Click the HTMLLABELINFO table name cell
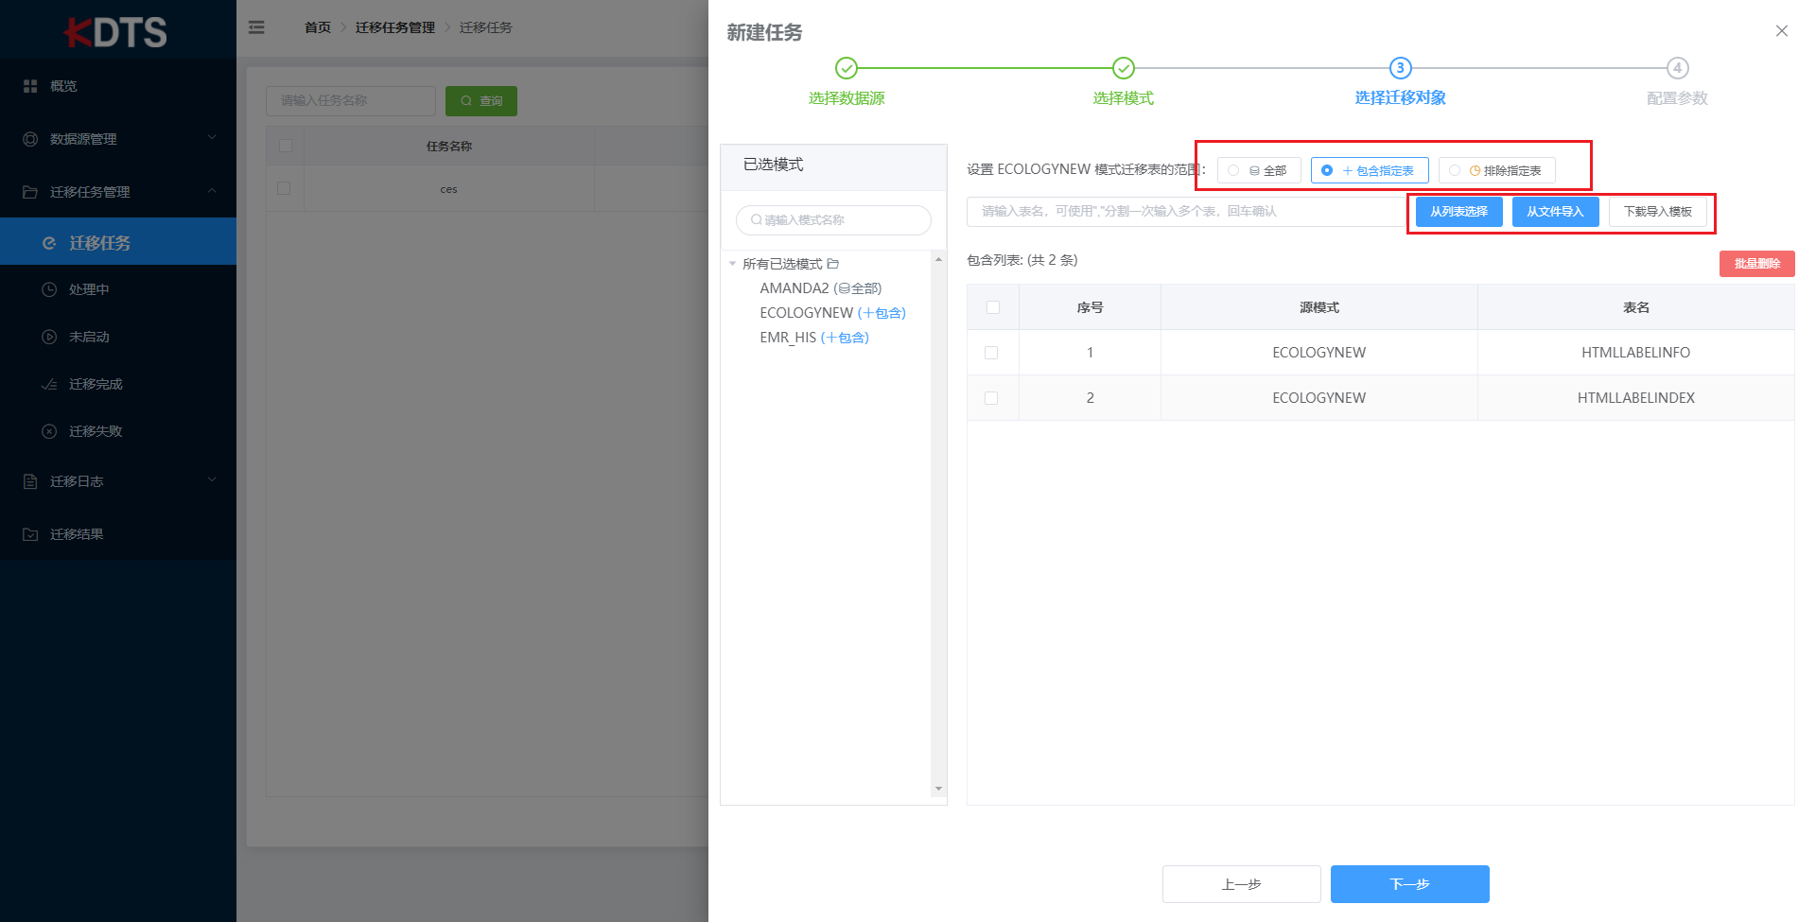Screen dimensions: 1816x922 pos(1635,353)
